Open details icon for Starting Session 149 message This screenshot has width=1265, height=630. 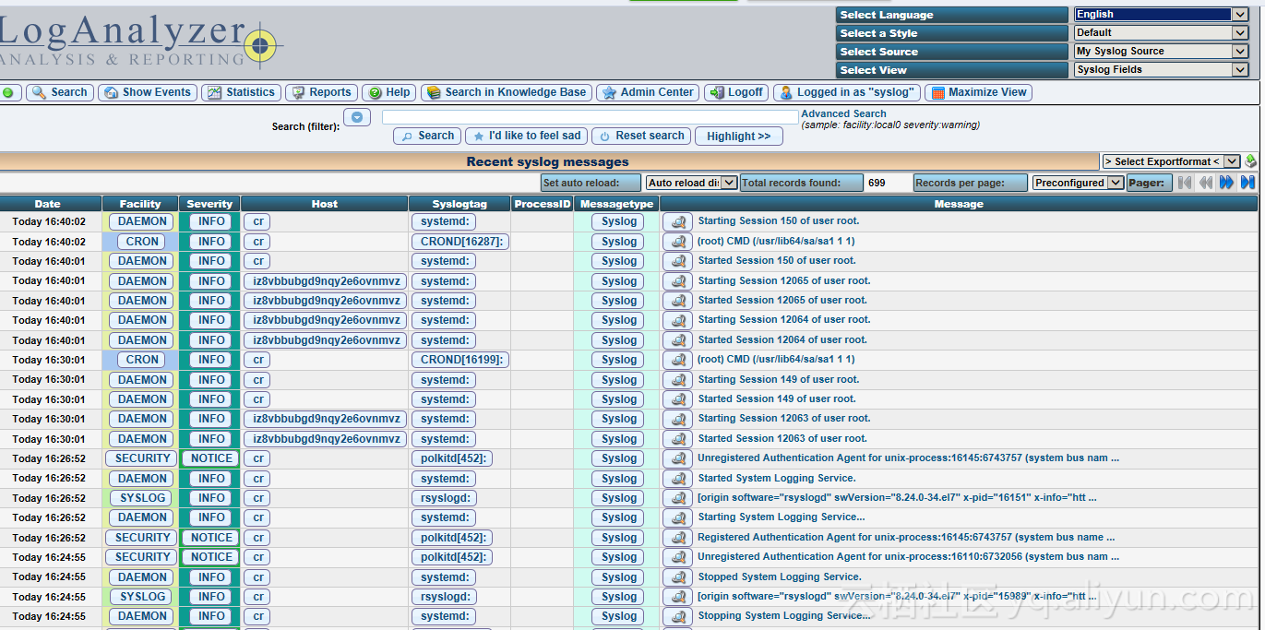677,380
